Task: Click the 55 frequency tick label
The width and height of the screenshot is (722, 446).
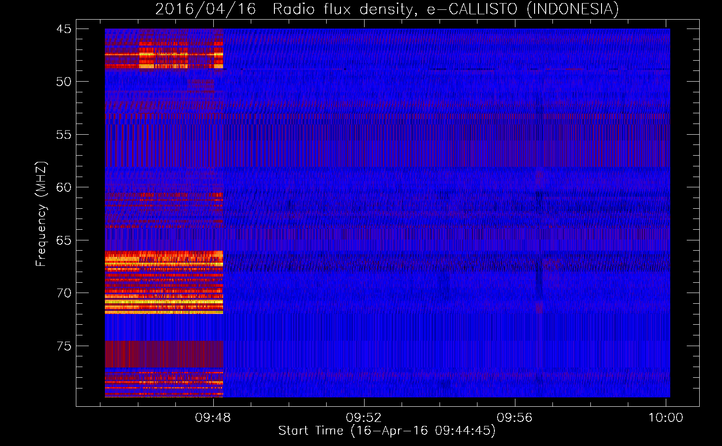Action: pos(64,135)
